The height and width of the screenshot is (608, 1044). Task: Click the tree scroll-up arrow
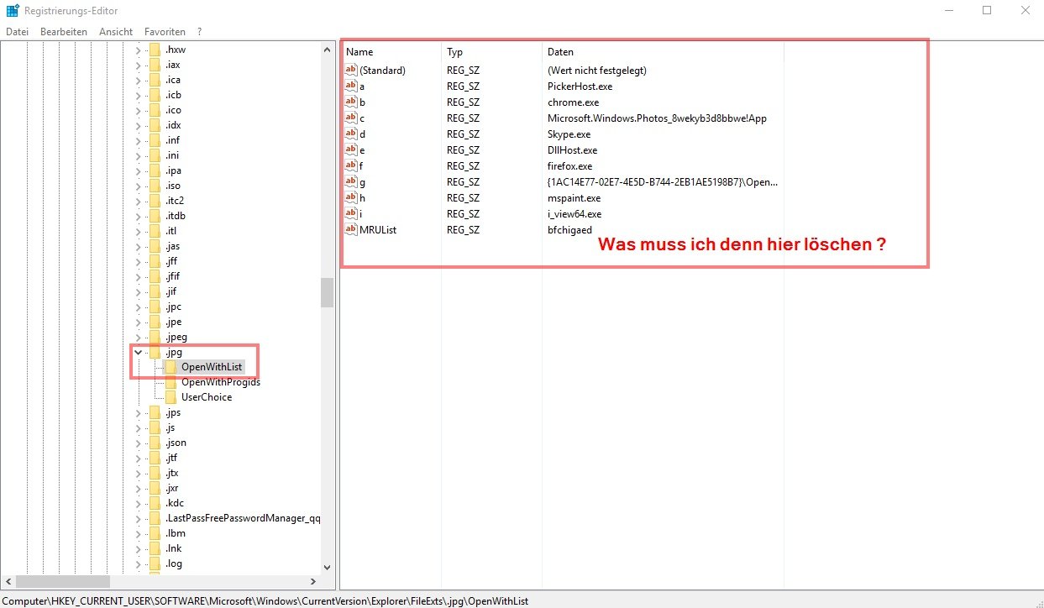point(327,50)
